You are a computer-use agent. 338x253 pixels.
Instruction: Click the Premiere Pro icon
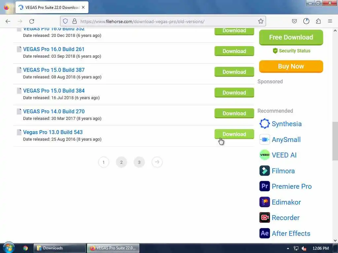(x=264, y=186)
